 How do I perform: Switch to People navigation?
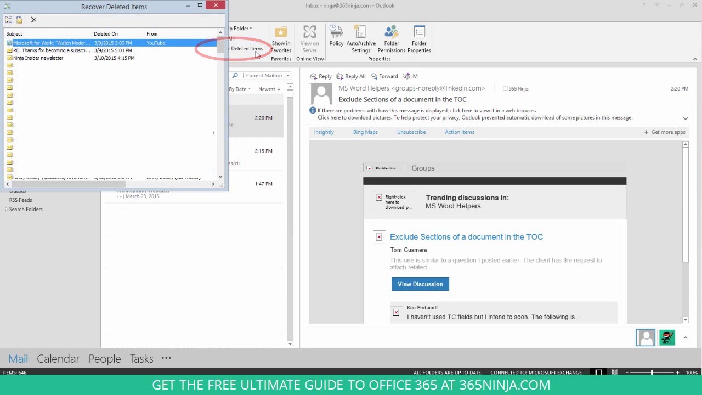tap(105, 359)
